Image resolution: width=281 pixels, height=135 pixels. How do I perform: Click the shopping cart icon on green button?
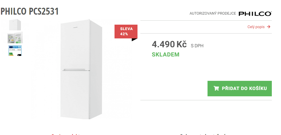click(216, 88)
